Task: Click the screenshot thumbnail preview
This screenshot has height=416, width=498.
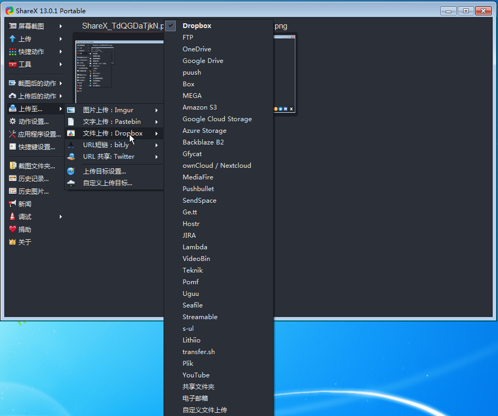Action: [x=119, y=69]
